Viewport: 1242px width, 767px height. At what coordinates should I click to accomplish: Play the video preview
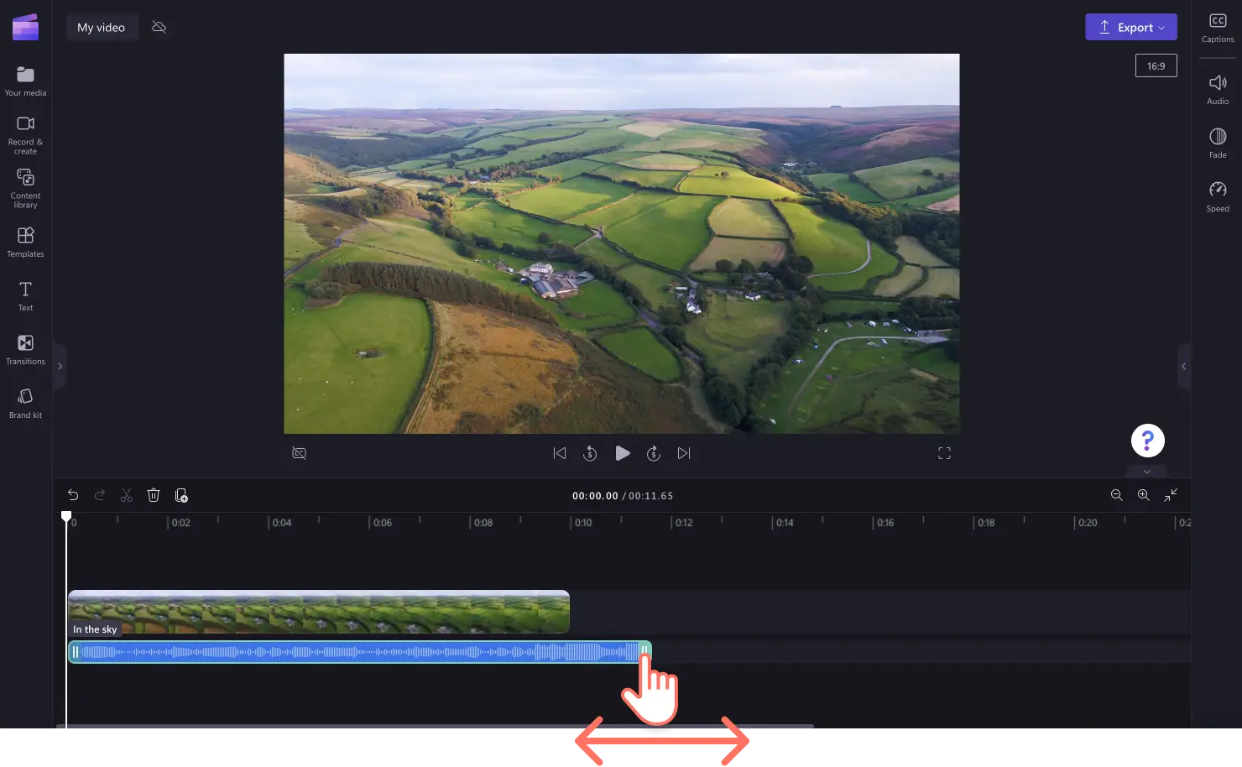[x=622, y=453]
